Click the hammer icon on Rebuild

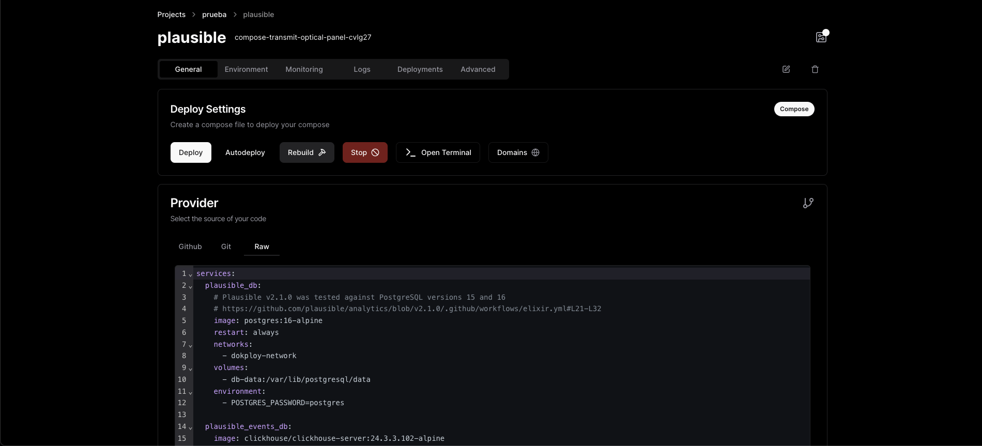(322, 152)
